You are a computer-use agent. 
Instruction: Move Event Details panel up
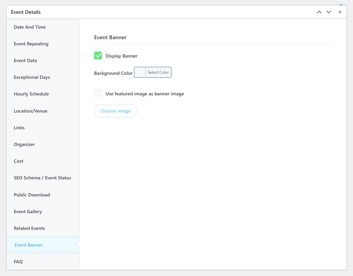(319, 12)
